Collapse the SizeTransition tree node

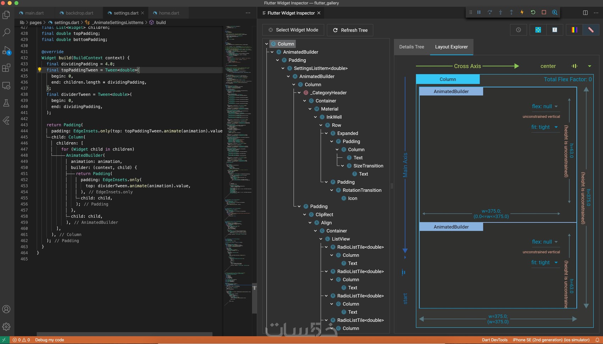tap(343, 166)
